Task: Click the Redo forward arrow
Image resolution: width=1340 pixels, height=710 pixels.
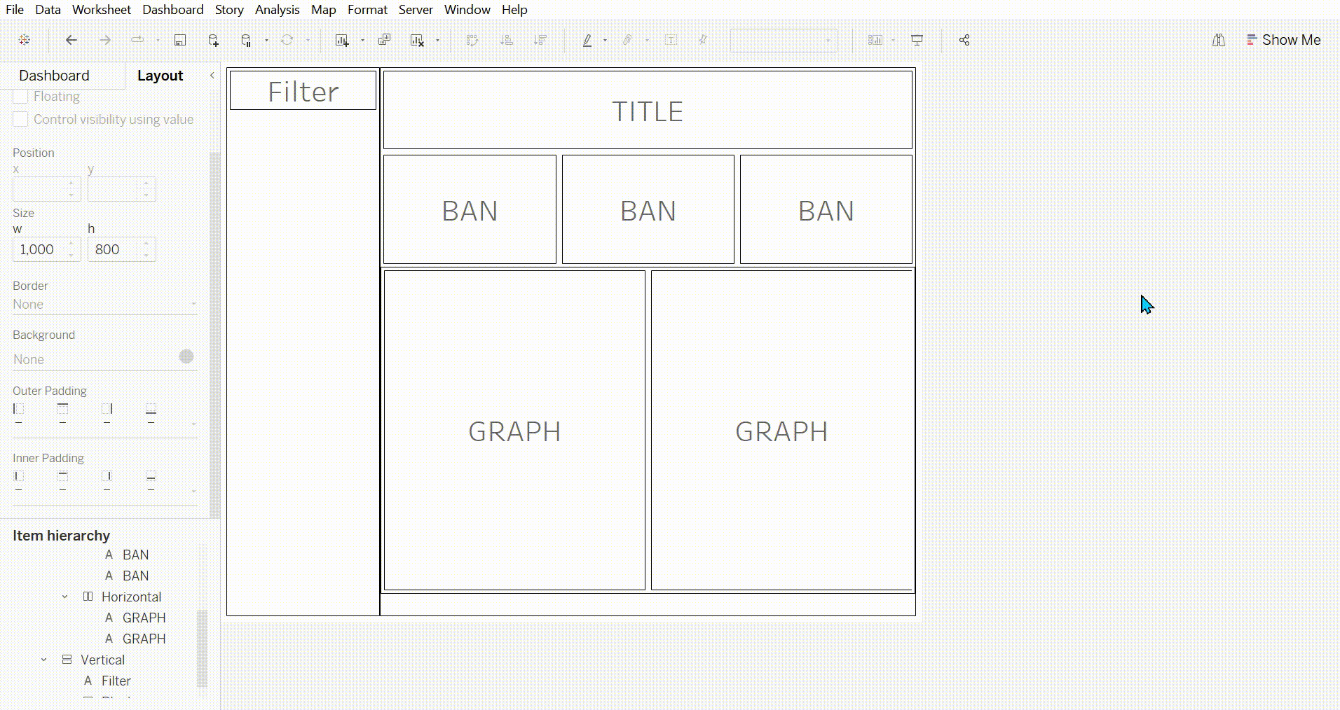Action: tap(104, 40)
